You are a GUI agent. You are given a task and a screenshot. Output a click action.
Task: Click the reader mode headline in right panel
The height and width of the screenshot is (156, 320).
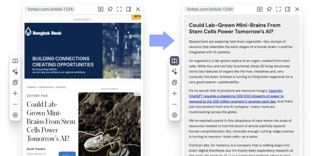(235, 28)
